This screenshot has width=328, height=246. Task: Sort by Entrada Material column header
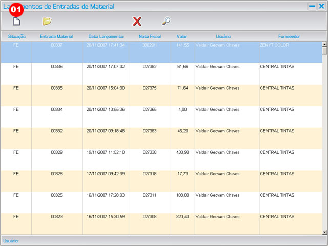coord(56,37)
